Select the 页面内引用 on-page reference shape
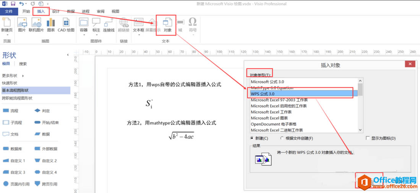This screenshot has width=420, height=193. [x=16, y=184]
